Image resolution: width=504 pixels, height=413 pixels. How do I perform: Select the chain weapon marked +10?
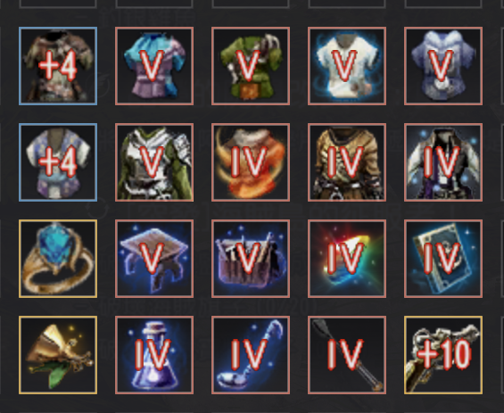tap(443, 355)
